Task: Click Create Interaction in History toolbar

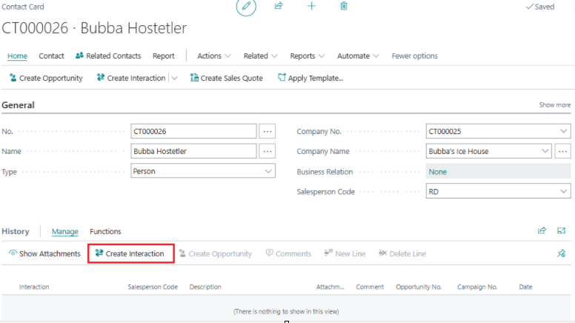Action: (x=130, y=253)
